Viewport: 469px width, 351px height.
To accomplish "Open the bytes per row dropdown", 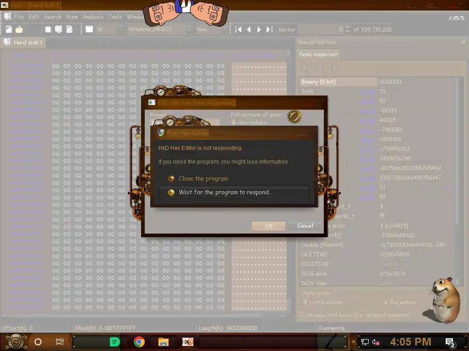I will pos(120,29).
